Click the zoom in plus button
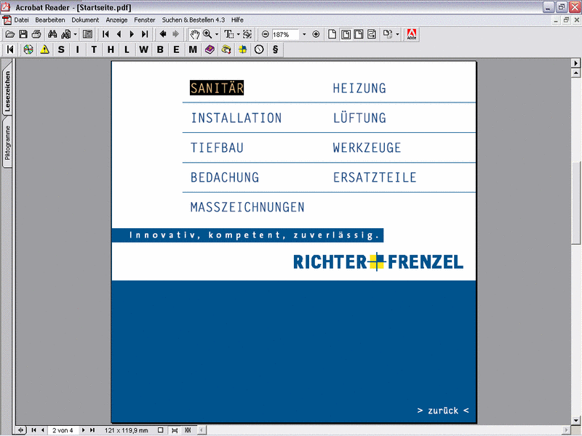Viewport: 582px width, 436px height. [316, 34]
